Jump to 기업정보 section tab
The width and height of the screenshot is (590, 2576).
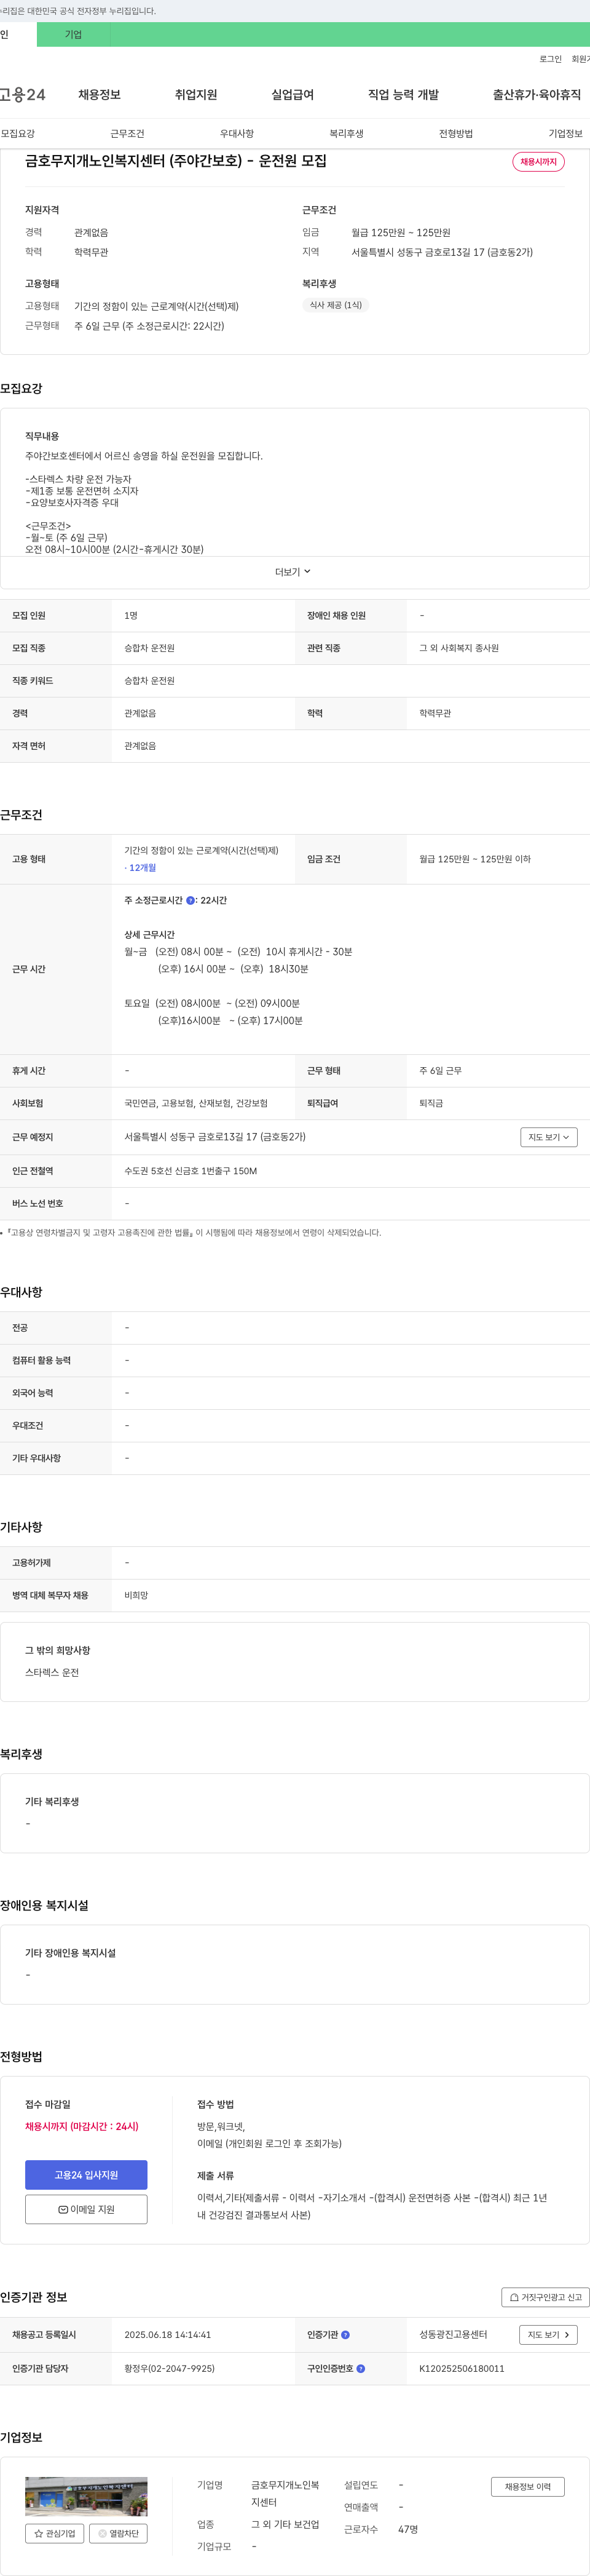click(565, 134)
